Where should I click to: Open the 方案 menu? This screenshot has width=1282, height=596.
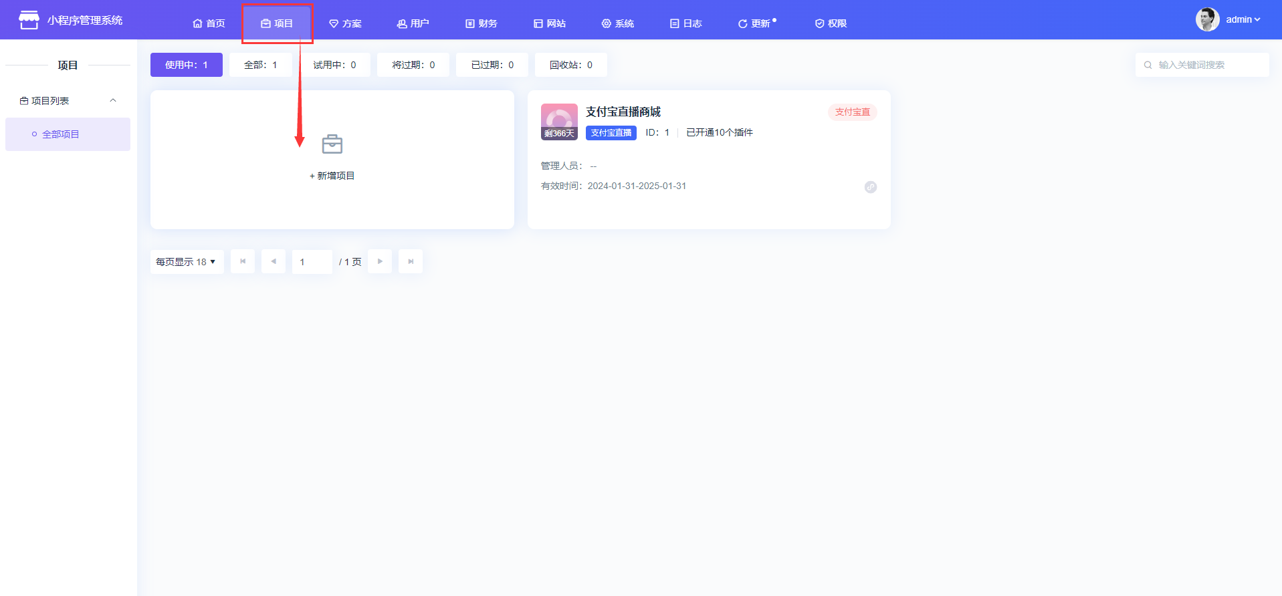pos(345,23)
